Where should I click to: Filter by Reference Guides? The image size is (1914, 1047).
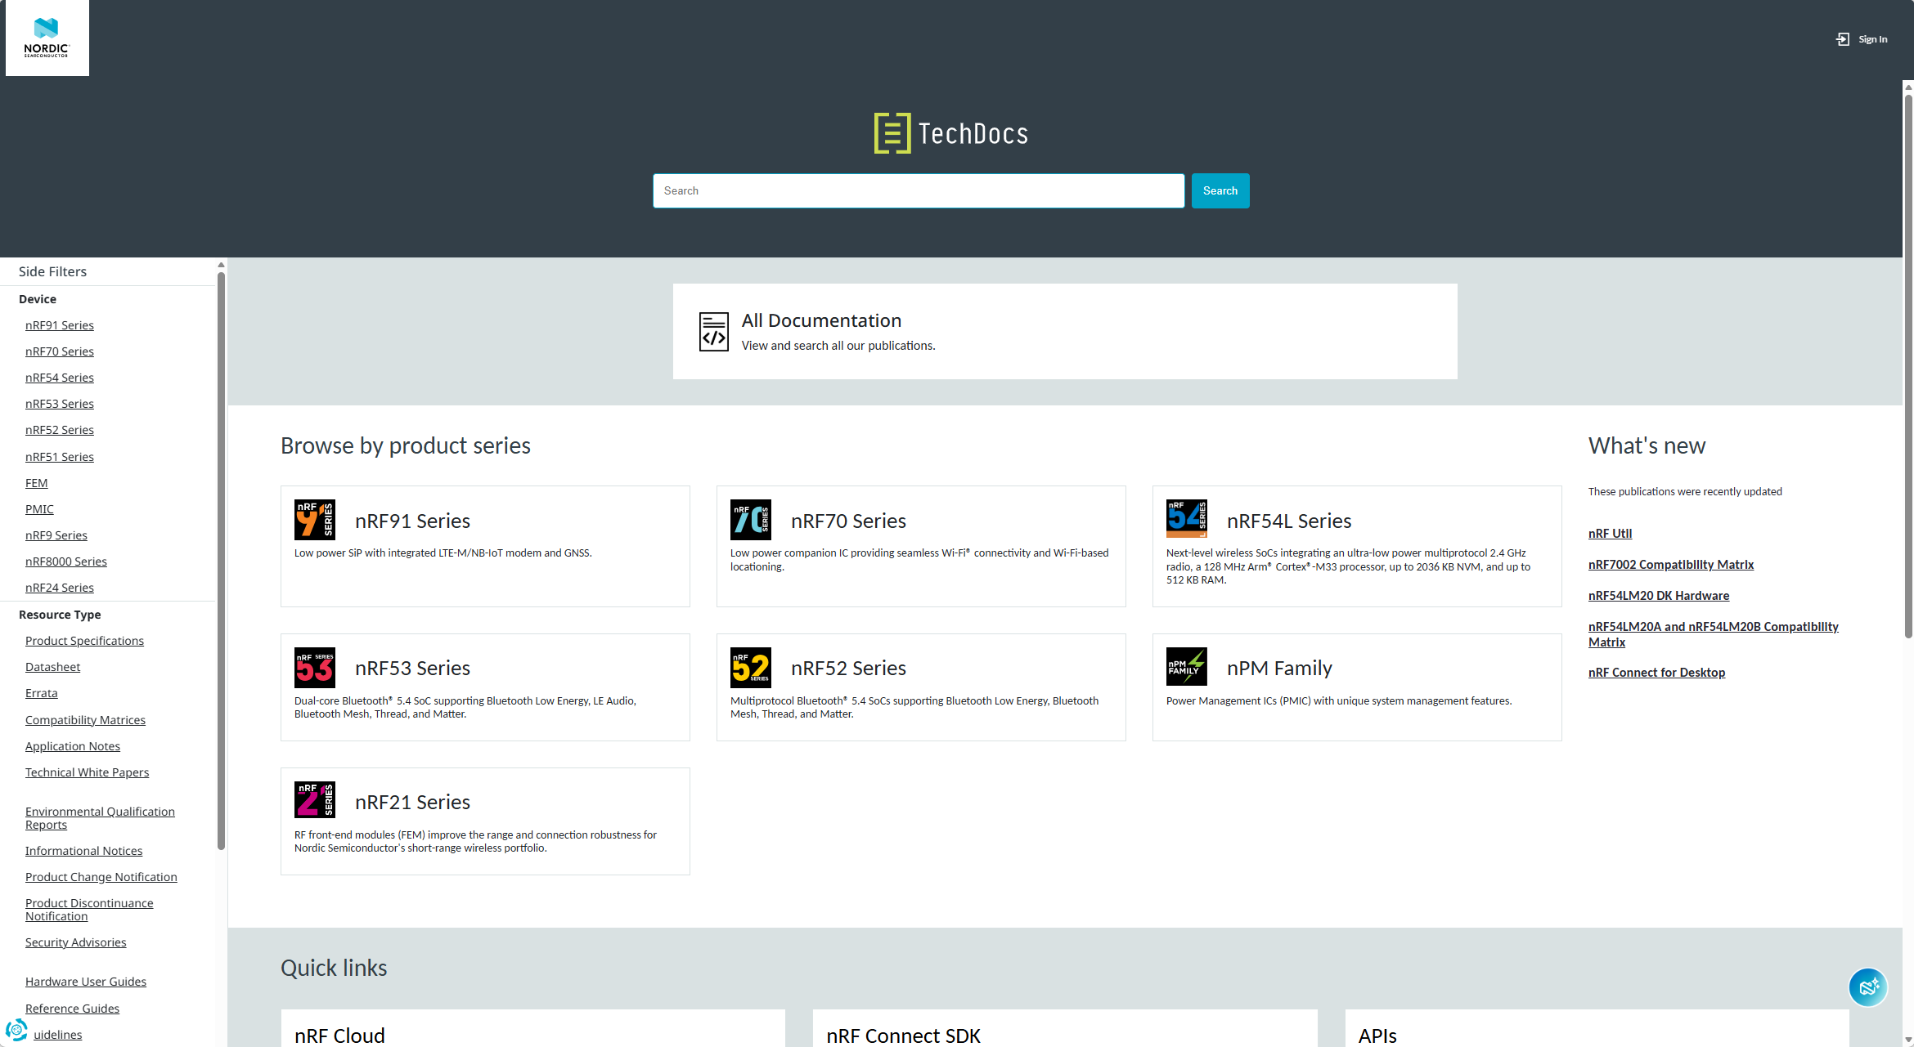pyautogui.click(x=72, y=1009)
